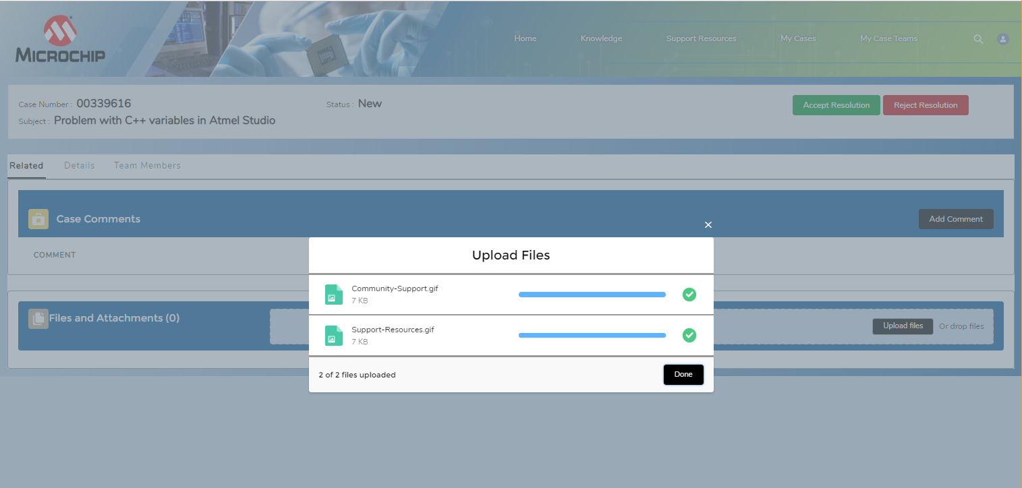Click the 'Or drop files' text
The image size is (1022, 488).
[x=961, y=326]
